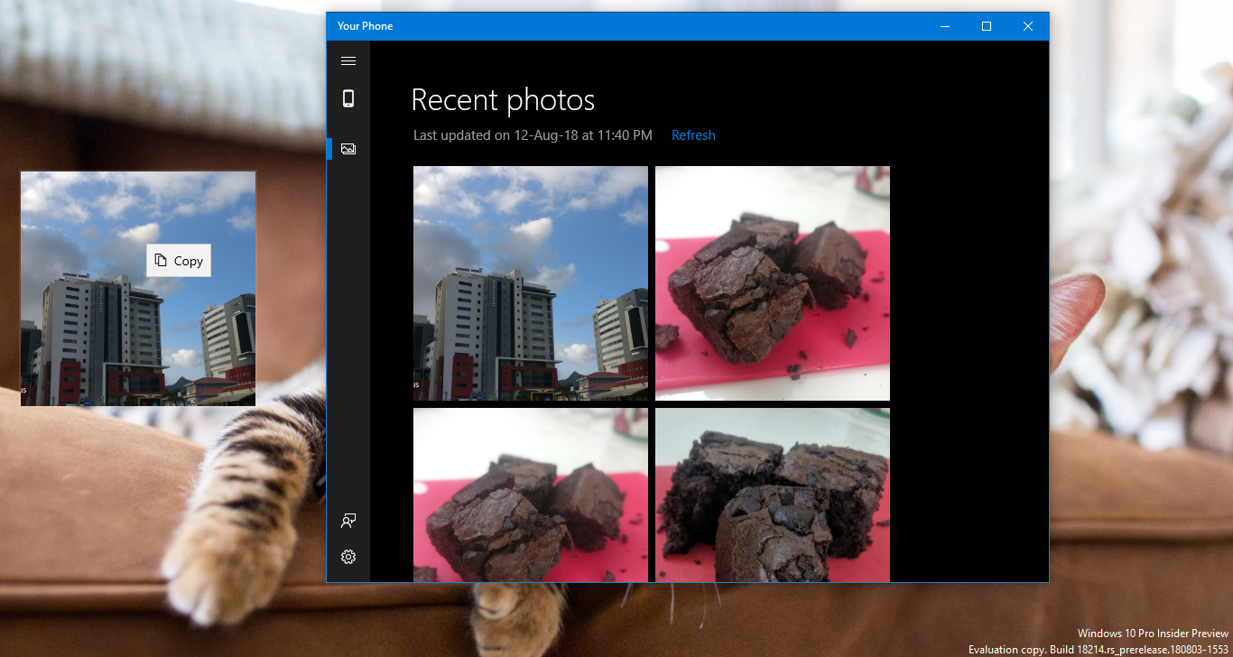Select the bottom-left brownie photo thumbnail
The width and height of the screenshot is (1233, 657).
[x=531, y=495]
